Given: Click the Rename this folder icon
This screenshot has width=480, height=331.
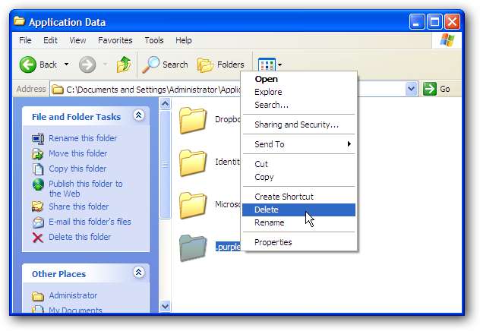Looking at the screenshot, I should click(38, 139).
